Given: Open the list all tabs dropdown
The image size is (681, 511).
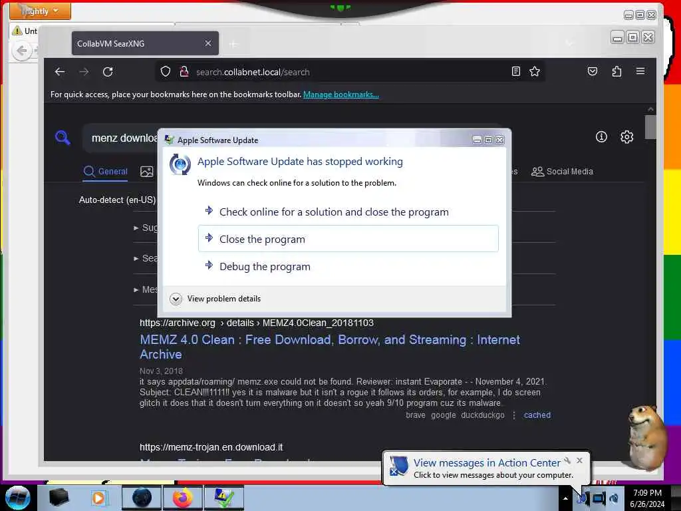Looking at the screenshot, I should 570,43.
